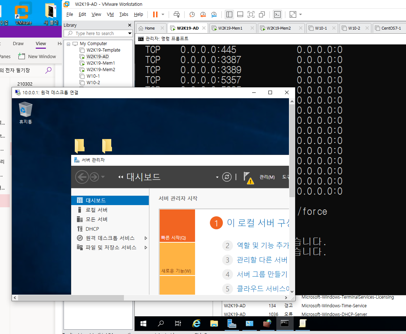
Task: Open the guest Windows Start button
Action: 143,324
